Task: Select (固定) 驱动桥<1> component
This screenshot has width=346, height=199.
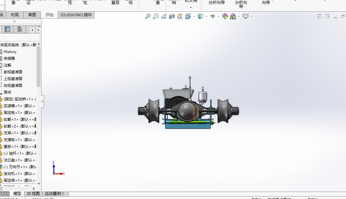Action: click(x=18, y=99)
